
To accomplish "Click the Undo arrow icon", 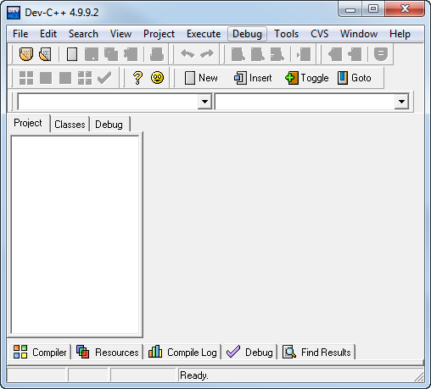I will 188,53.
